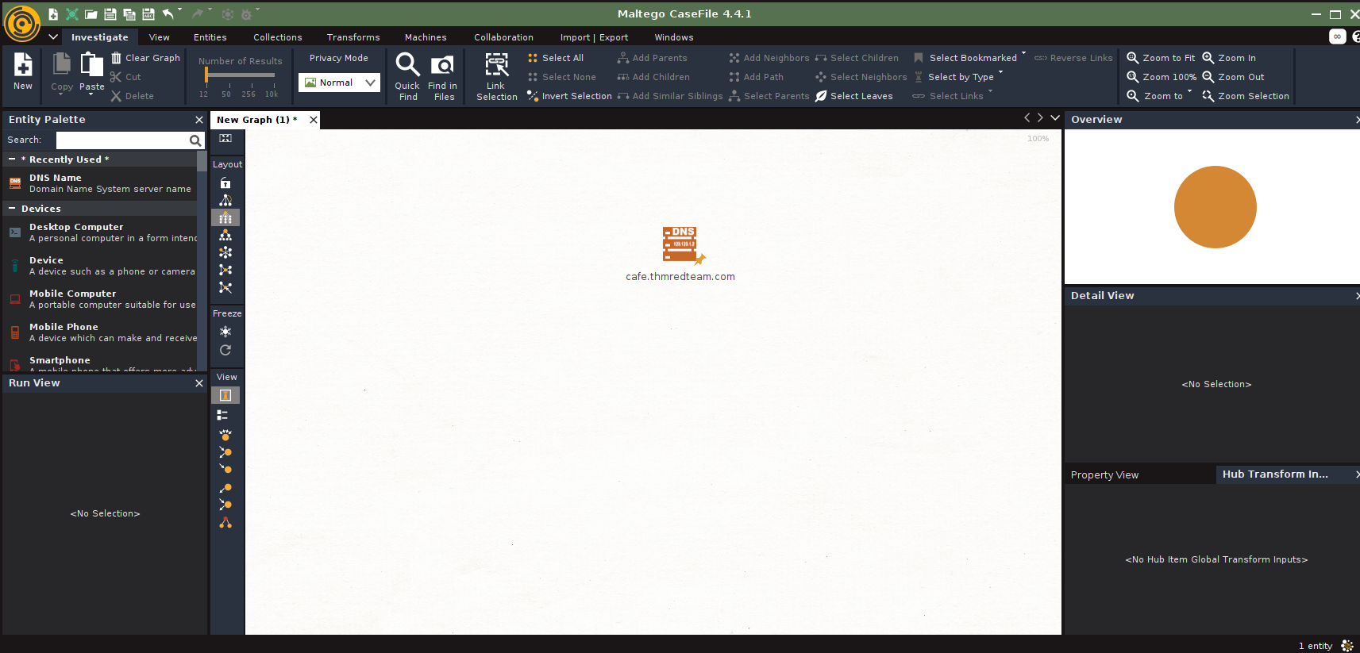Click Zoom Out

point(1234,77)
